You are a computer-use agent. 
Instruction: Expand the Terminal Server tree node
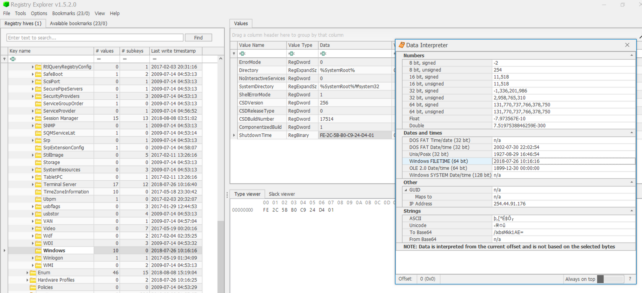32,185
